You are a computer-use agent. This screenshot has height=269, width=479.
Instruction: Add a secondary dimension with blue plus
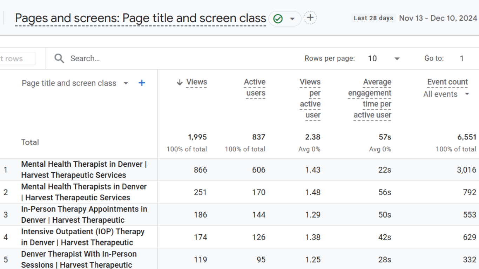click(142, 83)
